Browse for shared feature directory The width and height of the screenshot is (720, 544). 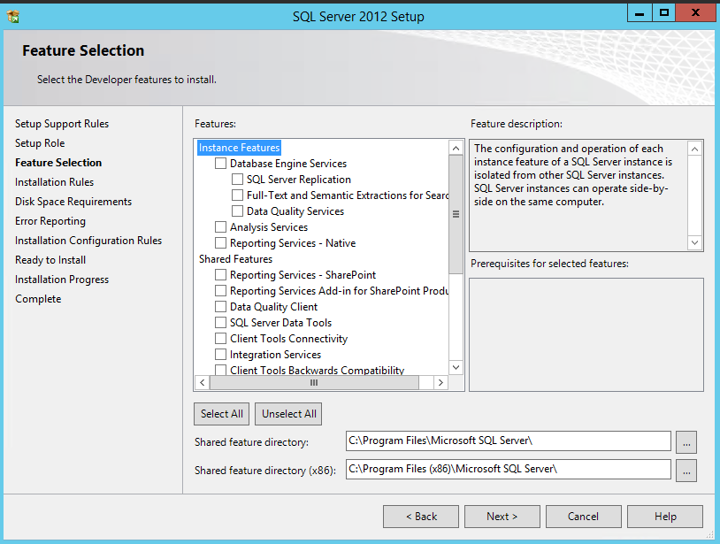[x=686, y=442]
